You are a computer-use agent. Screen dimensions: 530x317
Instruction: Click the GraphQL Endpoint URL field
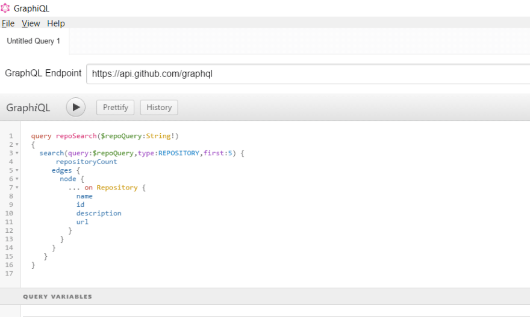tap(308, 73)
